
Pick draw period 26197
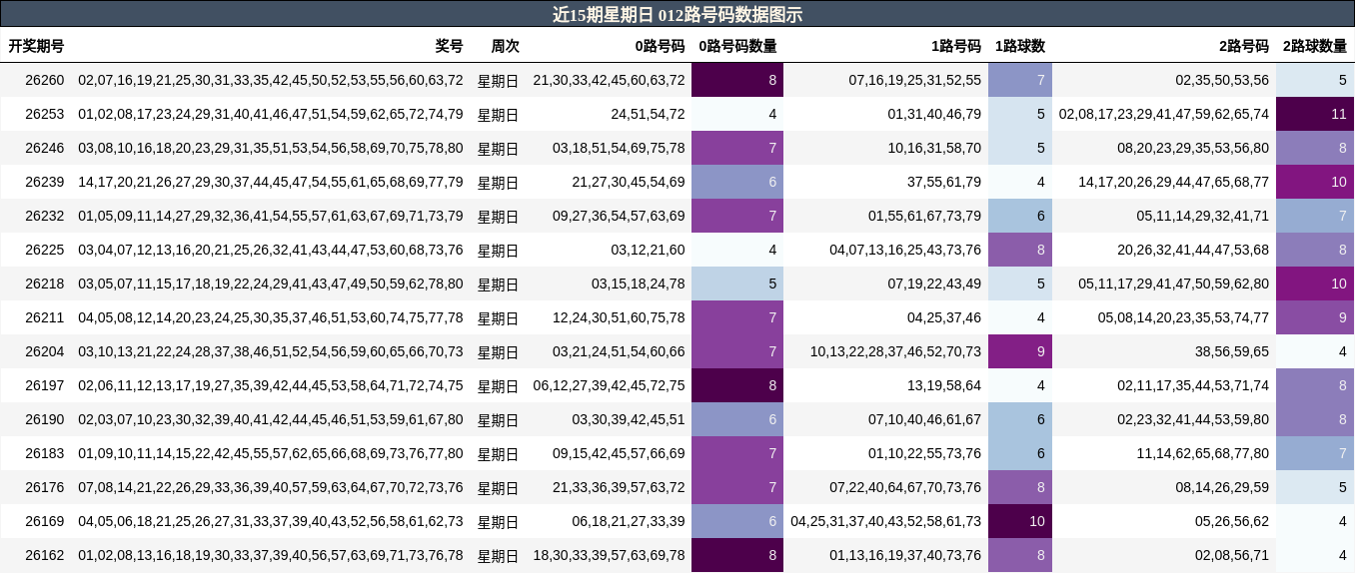(x=44, y=385)
